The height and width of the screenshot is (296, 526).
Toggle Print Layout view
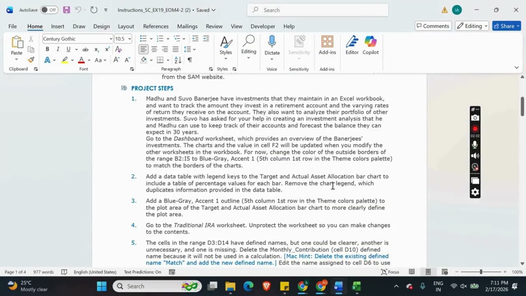click(x=428, y=272)
